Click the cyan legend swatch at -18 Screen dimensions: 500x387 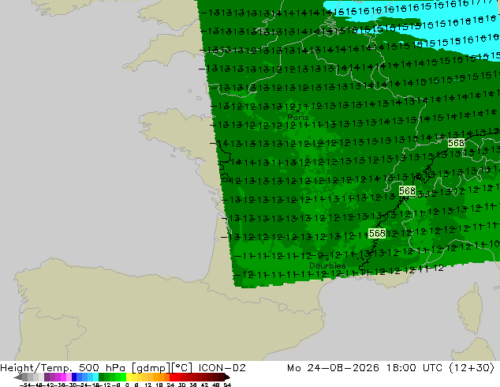(x=95, y=377)
